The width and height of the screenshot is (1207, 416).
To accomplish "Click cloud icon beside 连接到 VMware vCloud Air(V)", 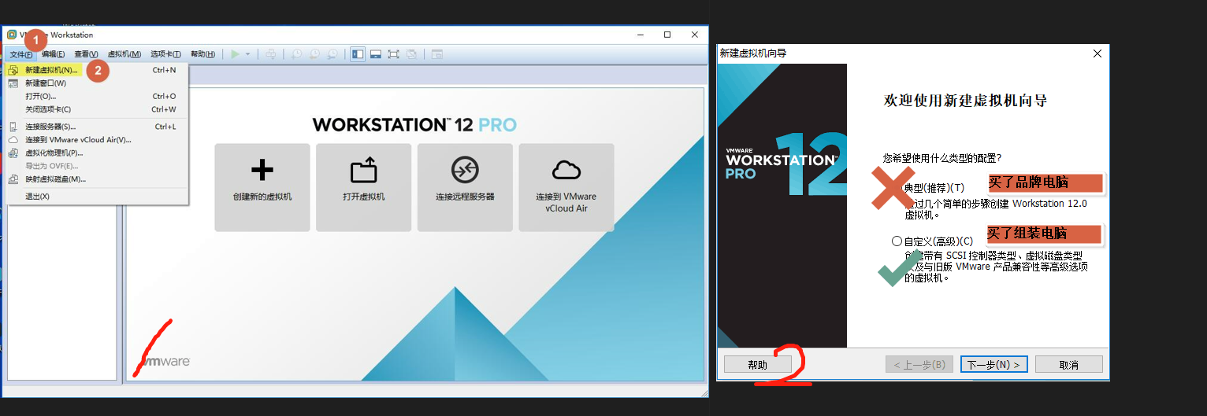I will (13, 140).
